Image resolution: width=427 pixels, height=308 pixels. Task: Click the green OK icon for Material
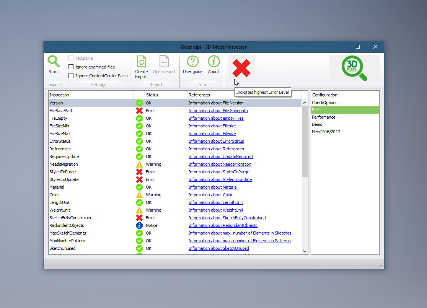coord(139,187)
